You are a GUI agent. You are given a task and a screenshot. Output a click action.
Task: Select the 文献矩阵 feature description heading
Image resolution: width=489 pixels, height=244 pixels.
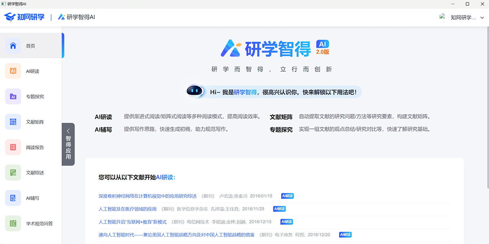[281, 117]
